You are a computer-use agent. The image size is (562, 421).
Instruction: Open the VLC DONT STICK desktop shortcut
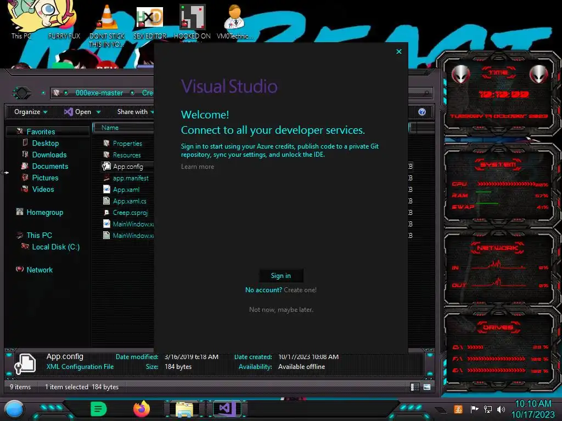(x=107, y=25)
